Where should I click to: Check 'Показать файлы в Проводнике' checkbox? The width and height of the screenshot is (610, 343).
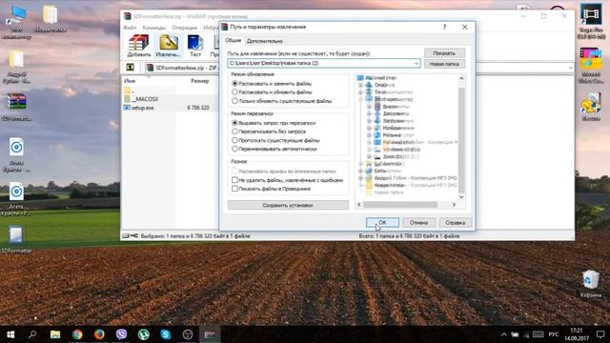(x=234, y=189)
